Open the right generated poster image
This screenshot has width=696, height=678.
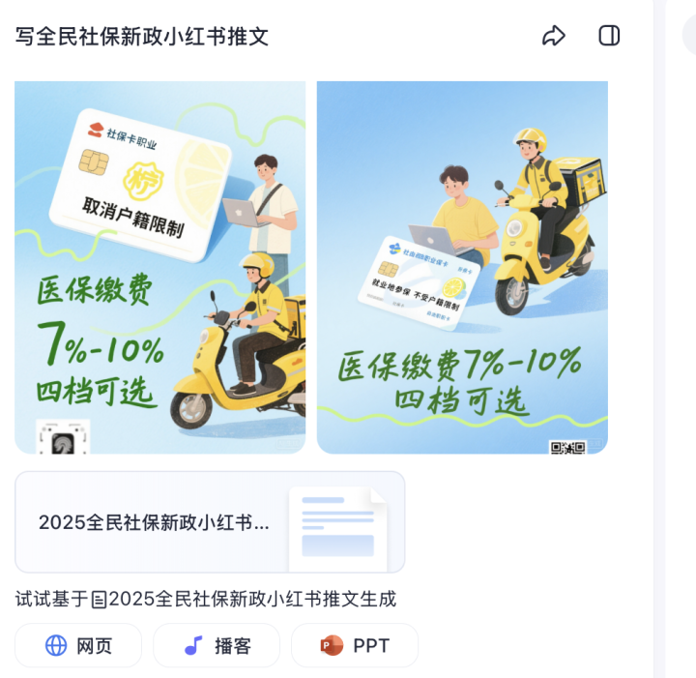point(462,267)
